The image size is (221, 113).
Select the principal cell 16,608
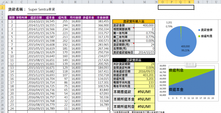pyautogui.click(x=50, y=45)
